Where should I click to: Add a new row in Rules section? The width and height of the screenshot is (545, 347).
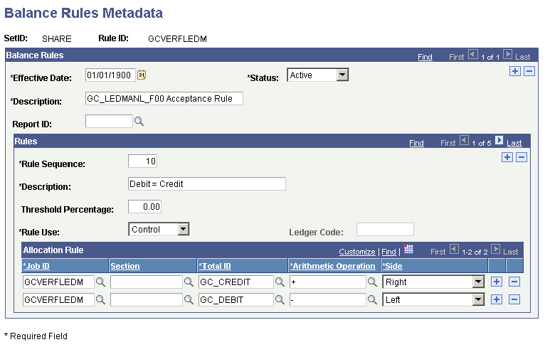click(507, 157)
